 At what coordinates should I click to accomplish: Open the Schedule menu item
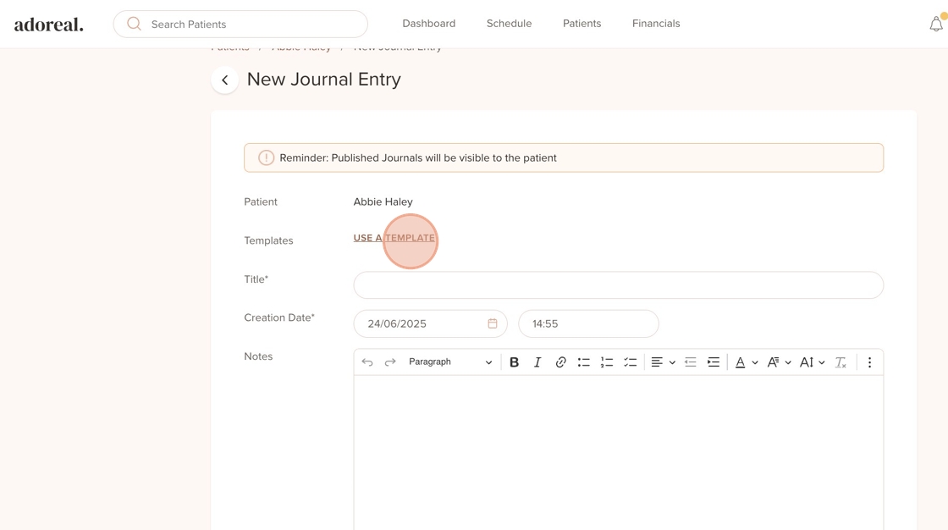509,24
